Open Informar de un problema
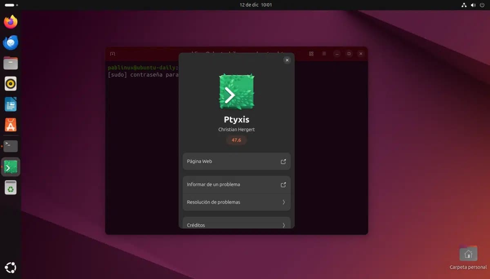This screenshot has width=490, height=279. [x=236, y=184]
